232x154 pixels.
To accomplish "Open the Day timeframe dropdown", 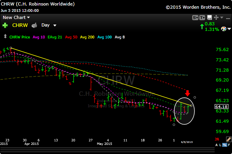I will coord(49,25).
